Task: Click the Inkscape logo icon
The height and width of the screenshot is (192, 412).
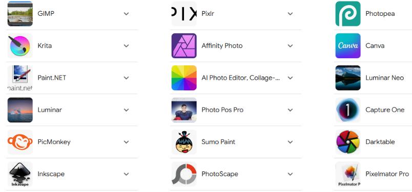Action: pos(20,174)
